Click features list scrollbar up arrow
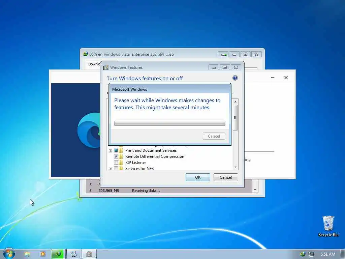345x259 pixels. pyautogui.click(x=236, y=102)
